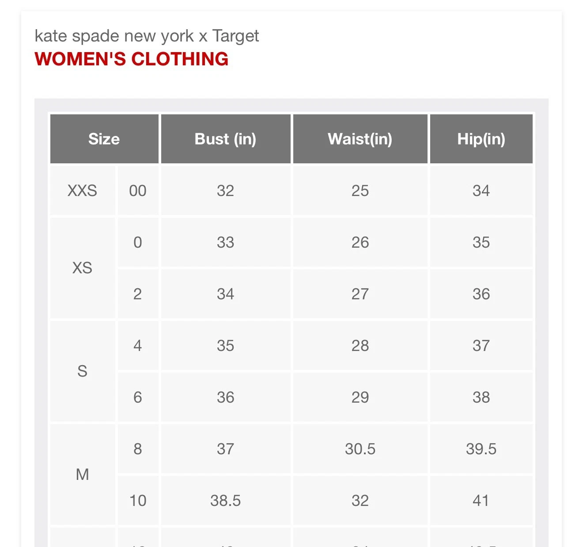
Task: Click waist value 25 in XXS row
Action: point(360,191)
